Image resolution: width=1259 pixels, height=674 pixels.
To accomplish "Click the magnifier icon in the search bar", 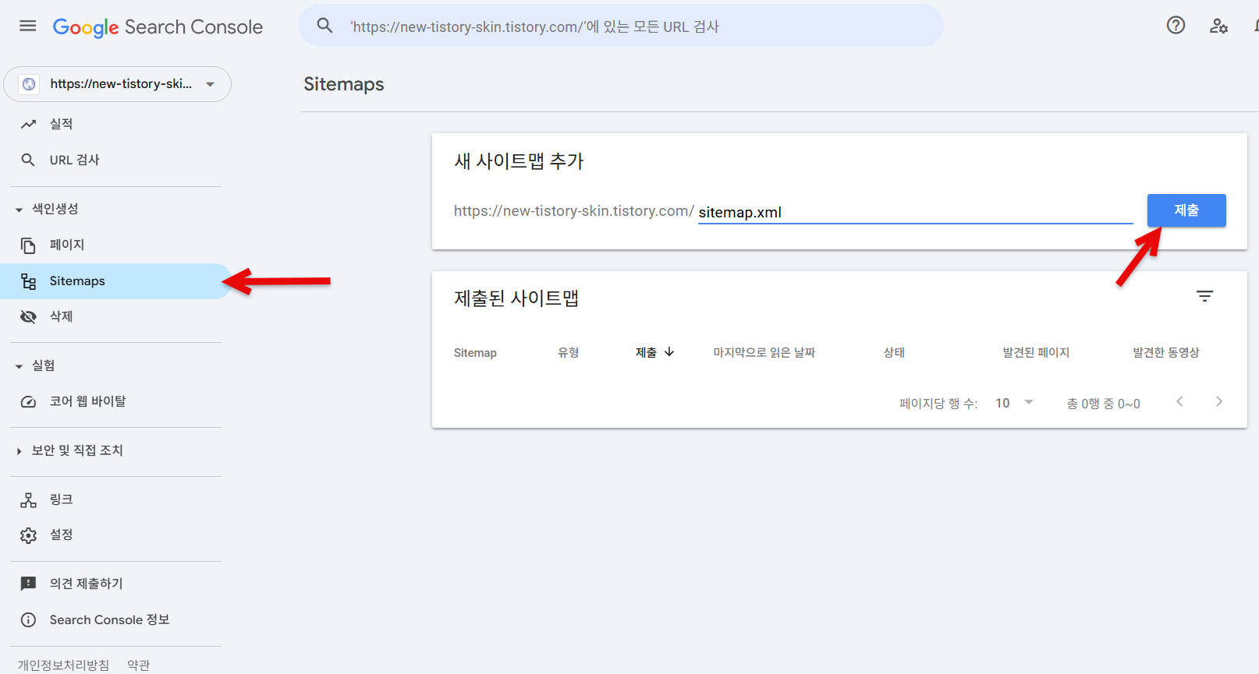I will point(325,26).
